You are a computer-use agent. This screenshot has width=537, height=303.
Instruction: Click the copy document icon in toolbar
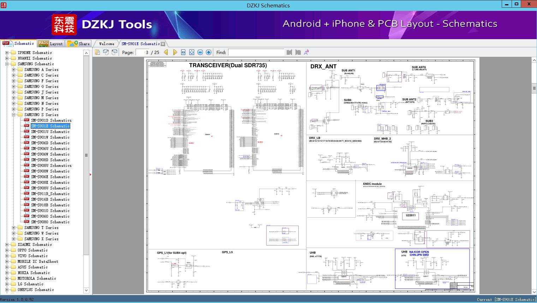click(x=97, y=52)
